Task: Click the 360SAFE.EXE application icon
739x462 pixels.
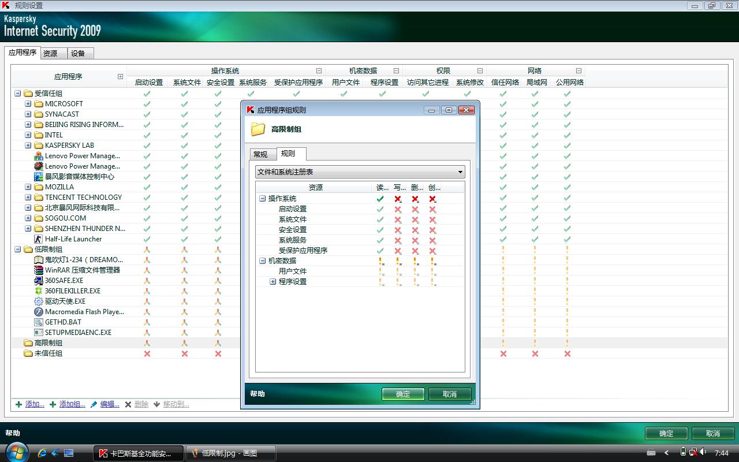Action: pos(39,281)
